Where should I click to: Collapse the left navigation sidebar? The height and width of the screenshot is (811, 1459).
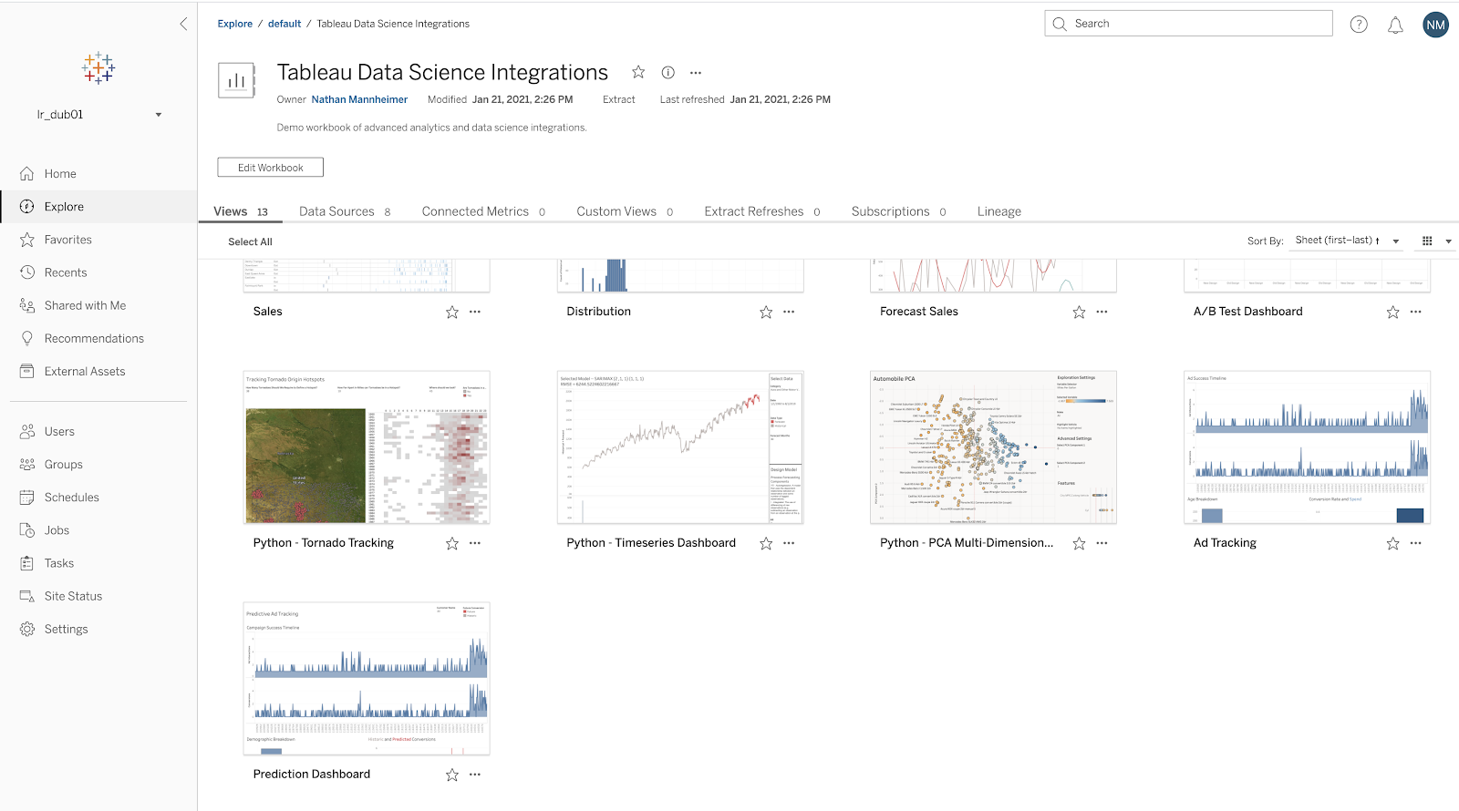[x=183, y=24]
